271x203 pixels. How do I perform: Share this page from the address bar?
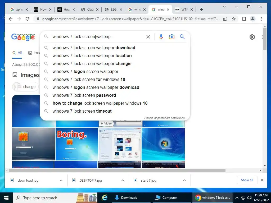point(225,19)
